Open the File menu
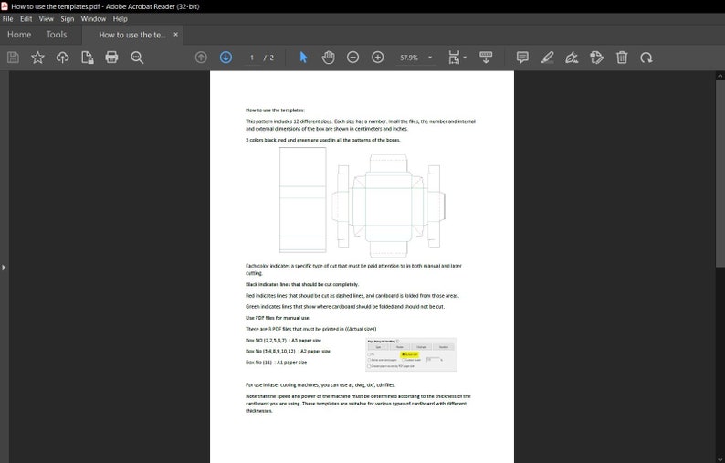Screen dimensions: 725x463 [x=8, y=19]
